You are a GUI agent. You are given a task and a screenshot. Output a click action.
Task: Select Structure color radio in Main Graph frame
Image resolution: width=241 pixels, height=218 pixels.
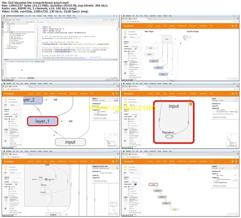[x=129, y=51]
